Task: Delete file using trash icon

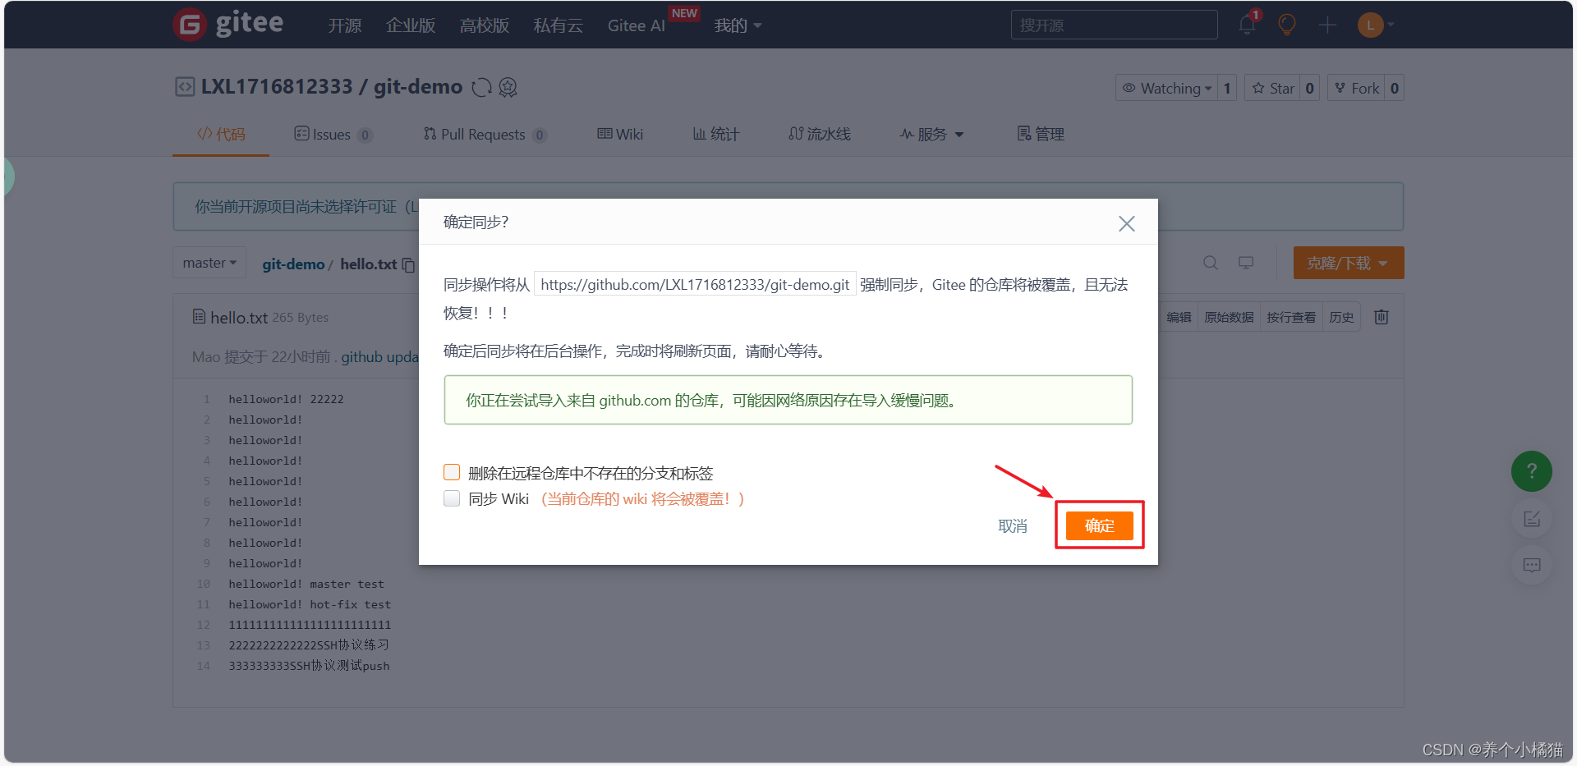Action: 1382,317
